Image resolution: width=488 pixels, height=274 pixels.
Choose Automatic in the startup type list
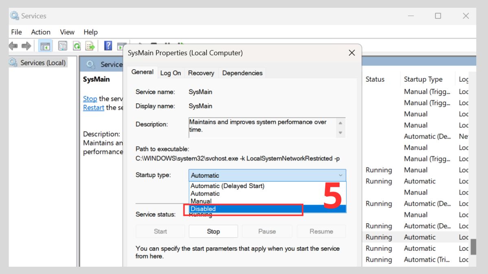(268, 194)
